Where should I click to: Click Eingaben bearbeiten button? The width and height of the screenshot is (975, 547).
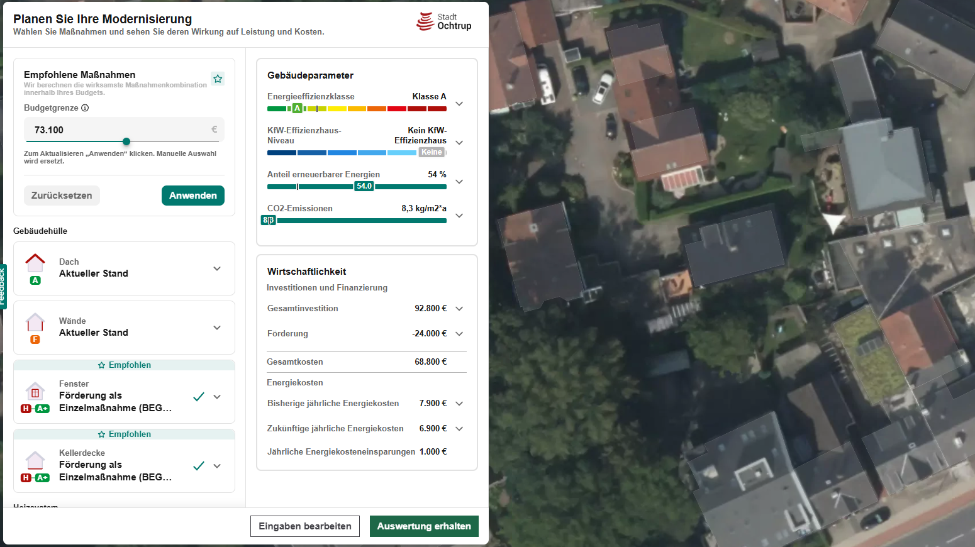(x=305, y=526)
